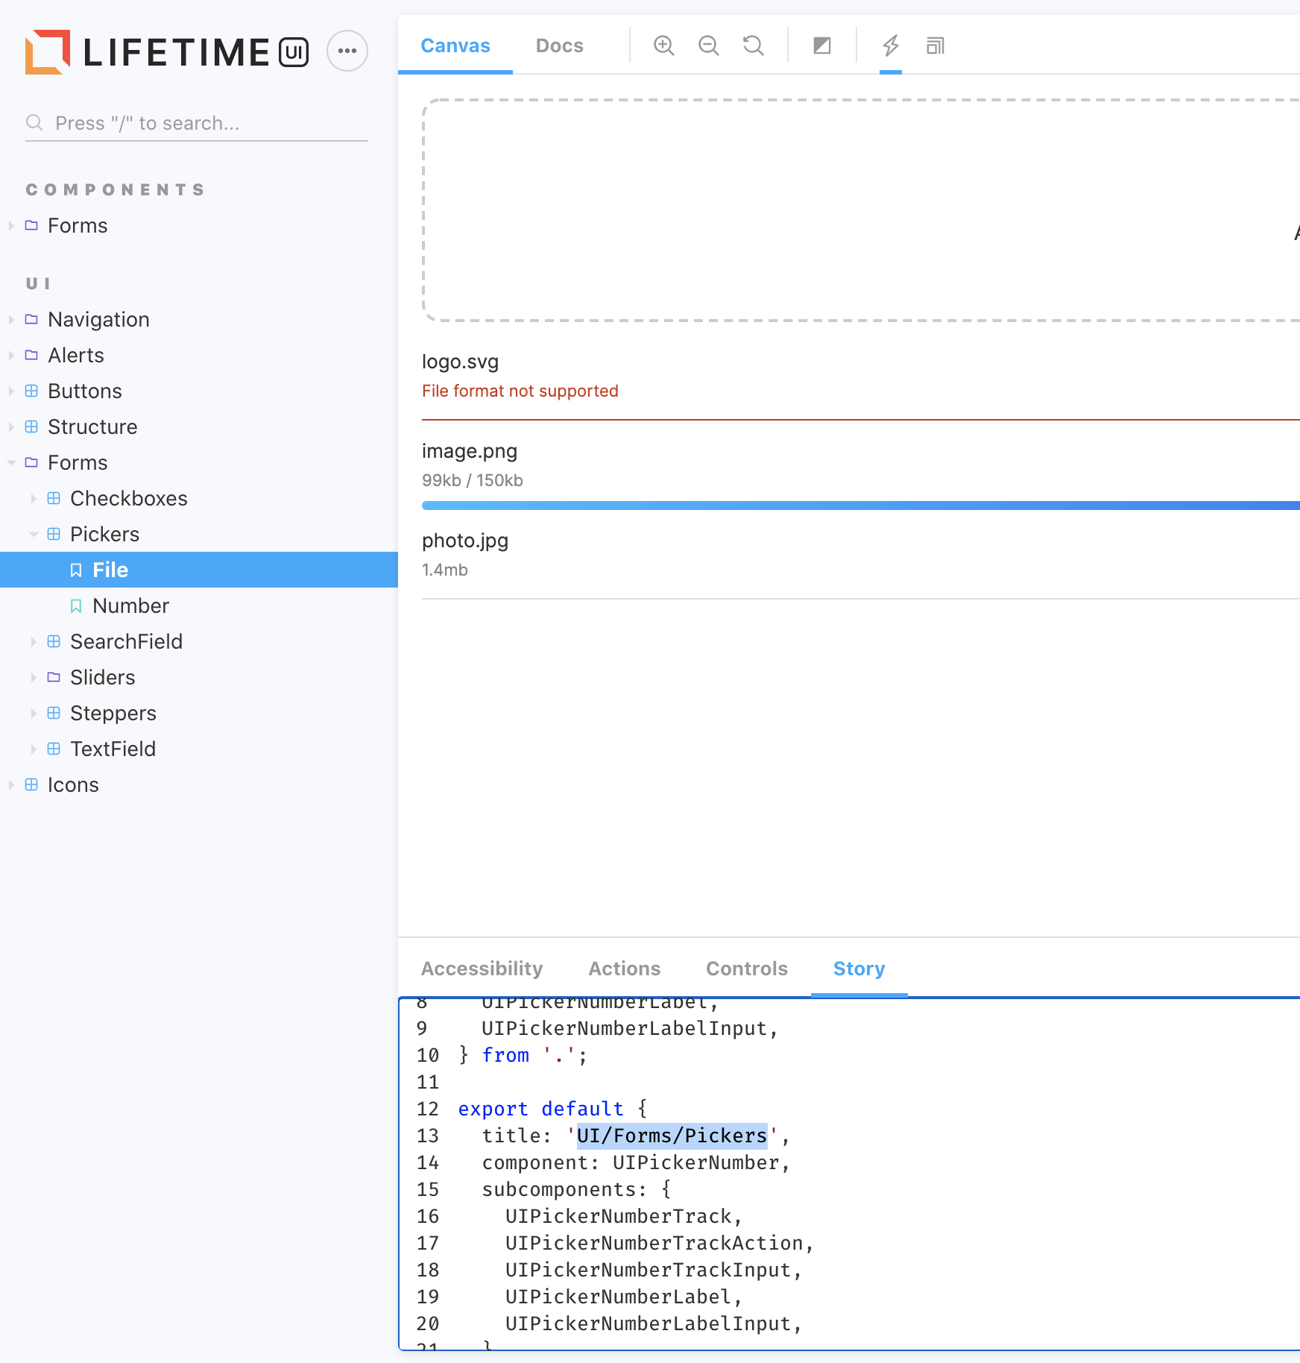
Task: Click the bookmark icon beside Number story
Action: 76,605
